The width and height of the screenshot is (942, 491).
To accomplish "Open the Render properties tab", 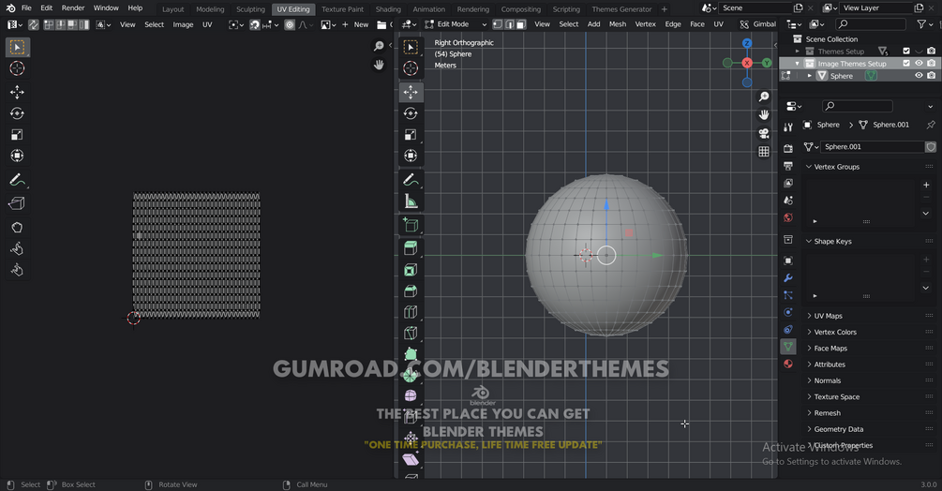I will pyautogui.click(x=788, y=148).
